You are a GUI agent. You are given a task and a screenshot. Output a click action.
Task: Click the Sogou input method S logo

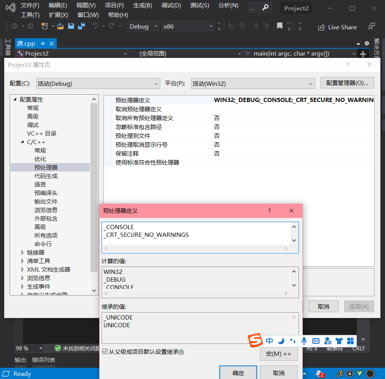pyautogui.click(x=255, y=340)
